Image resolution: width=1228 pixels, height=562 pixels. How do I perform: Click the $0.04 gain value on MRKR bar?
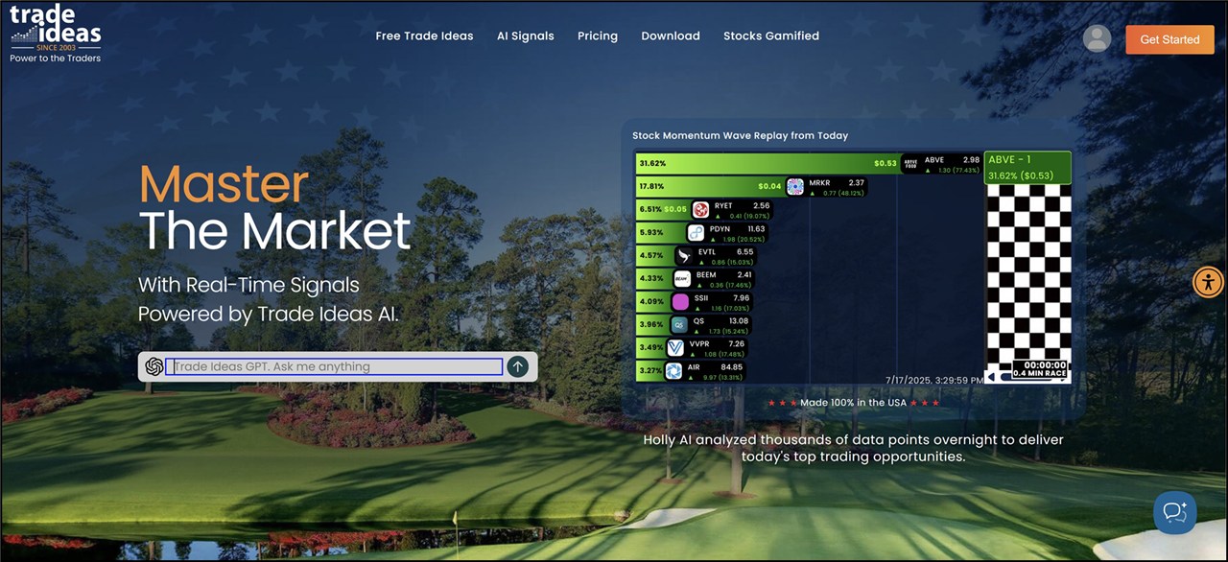[769, 186]
